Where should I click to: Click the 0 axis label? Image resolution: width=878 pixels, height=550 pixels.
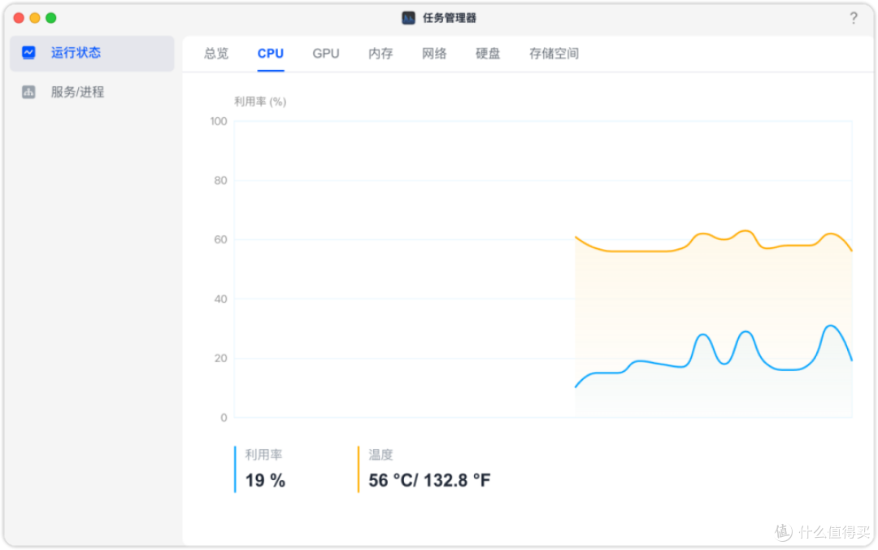[224, 417]
